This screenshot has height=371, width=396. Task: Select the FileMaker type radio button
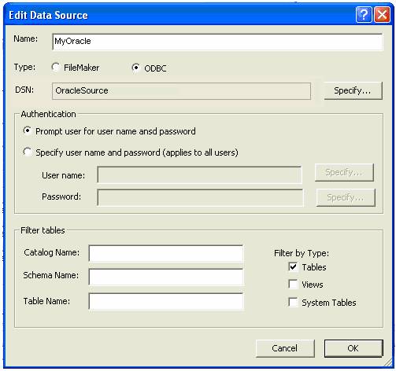tap(56, 68)
